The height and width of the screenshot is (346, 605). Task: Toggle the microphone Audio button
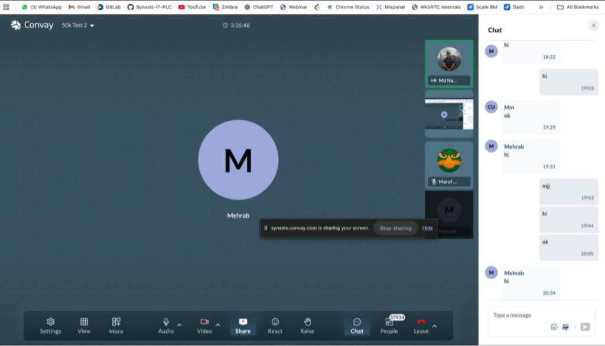click(x=166, y=325)
